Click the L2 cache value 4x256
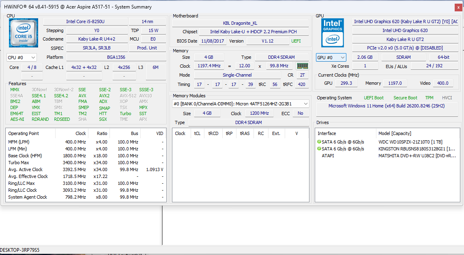This screenshot has width=464, height=255. click(x=124, y=67)
